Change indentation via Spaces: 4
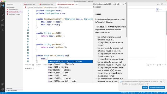 click(x=133, y=93)
